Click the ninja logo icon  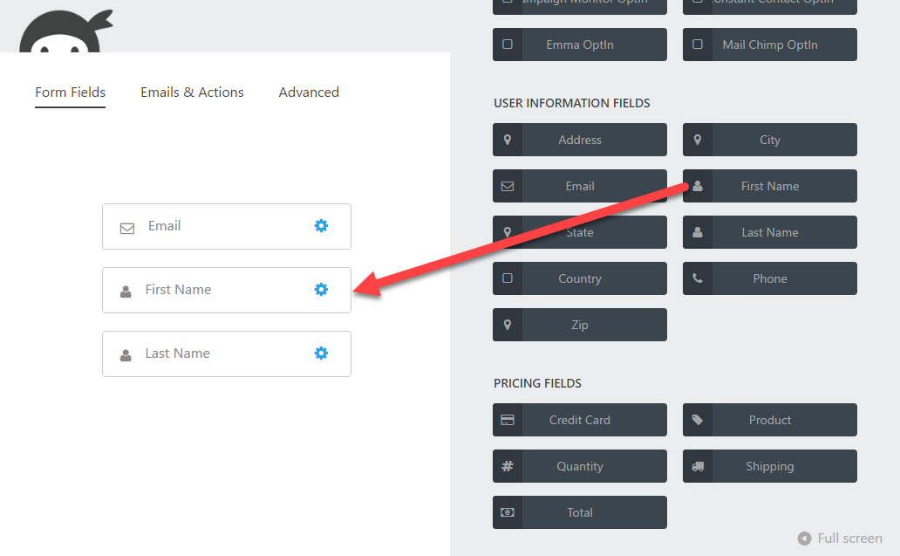pyautogui.click(x=66, y=31)
